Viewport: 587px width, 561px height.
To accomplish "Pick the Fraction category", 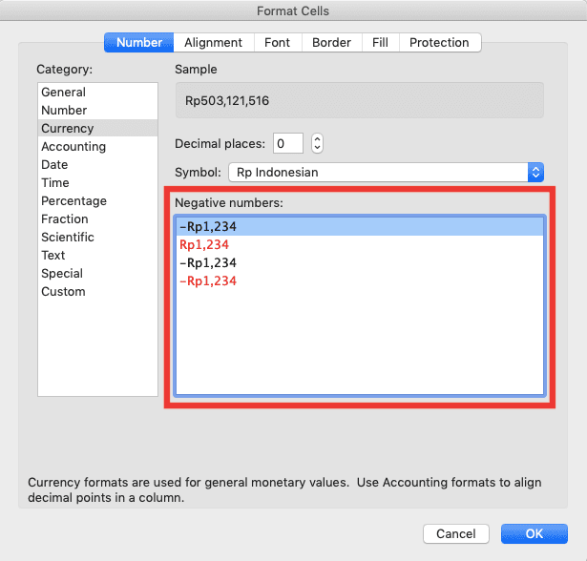I will pos(97,218).
